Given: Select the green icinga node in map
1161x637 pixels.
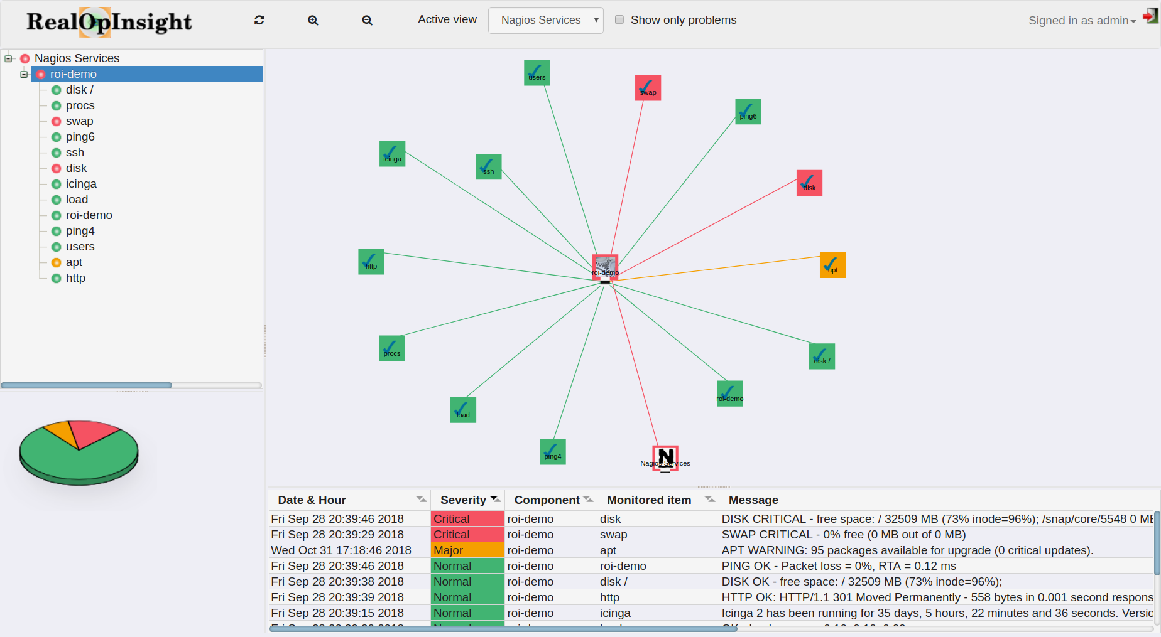Looking at the screenshot, I should (392, 154).
